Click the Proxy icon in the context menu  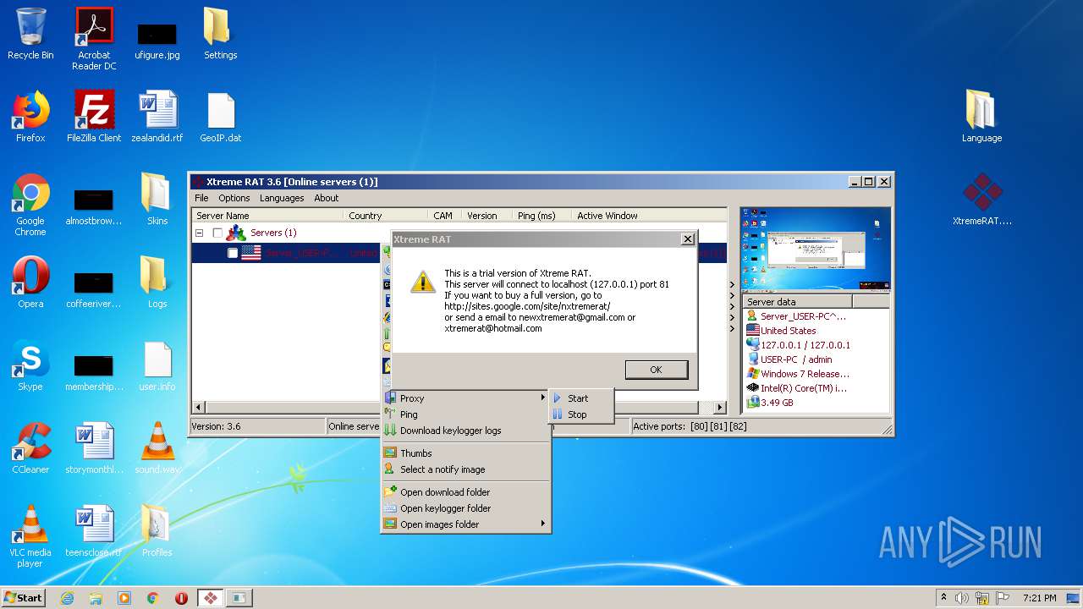click(x=390, y=398)
